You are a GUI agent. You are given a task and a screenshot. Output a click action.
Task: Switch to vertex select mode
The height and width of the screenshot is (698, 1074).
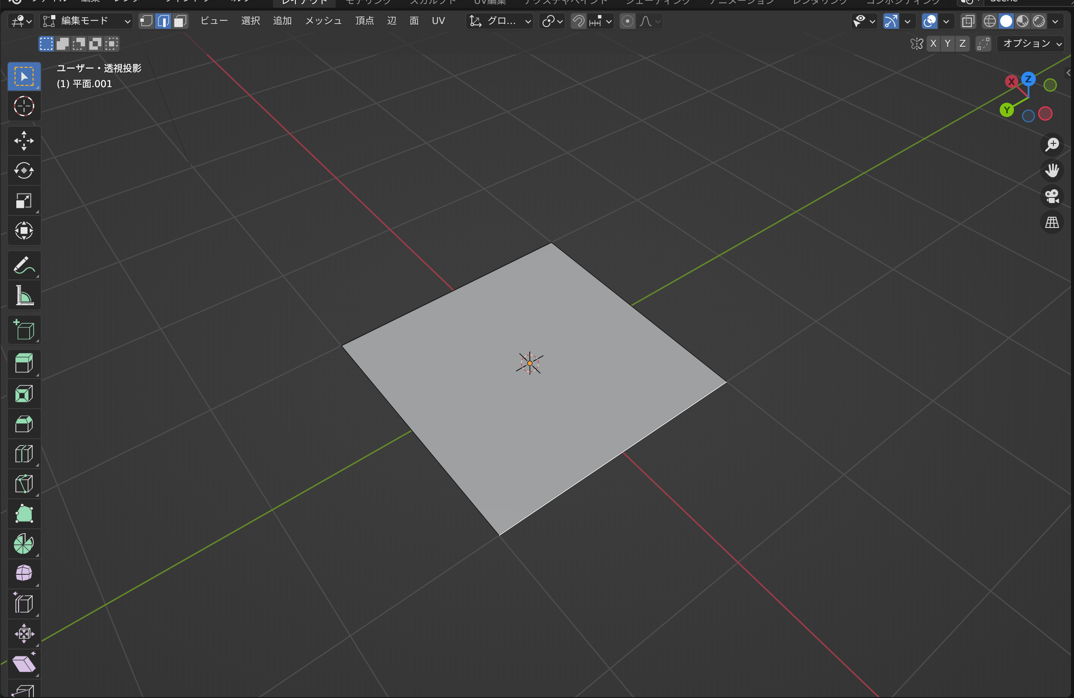pos(147,21)
